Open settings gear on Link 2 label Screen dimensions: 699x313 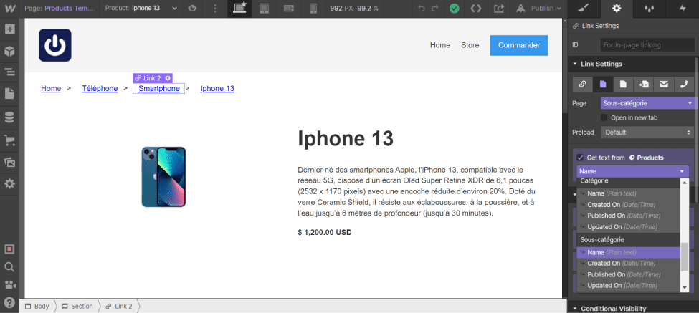168,78
